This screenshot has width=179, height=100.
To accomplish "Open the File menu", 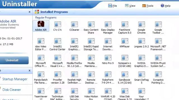I will pos(112,6).
